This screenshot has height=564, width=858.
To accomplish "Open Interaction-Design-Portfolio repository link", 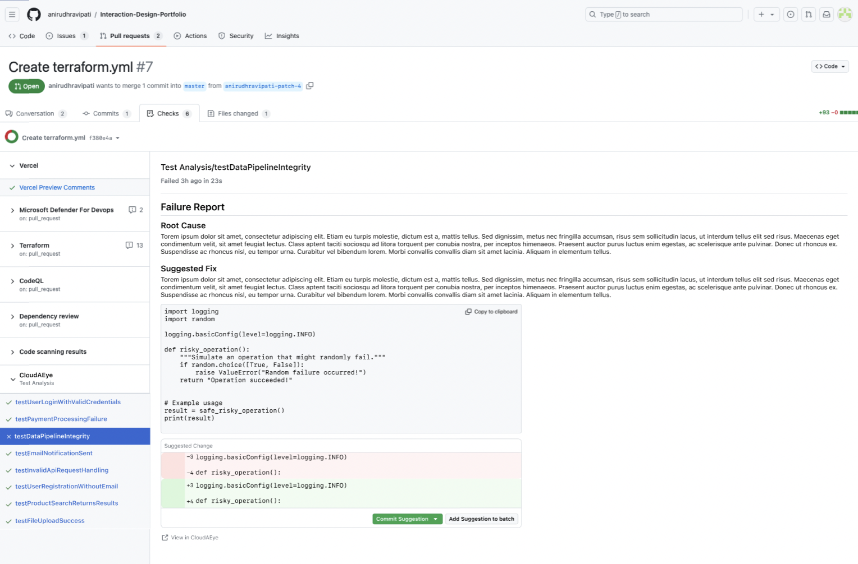I will point(143,15).
